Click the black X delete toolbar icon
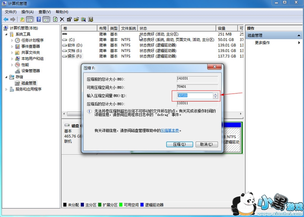Image resolution: width=304 pixels, height=217 pixels. 62,19
